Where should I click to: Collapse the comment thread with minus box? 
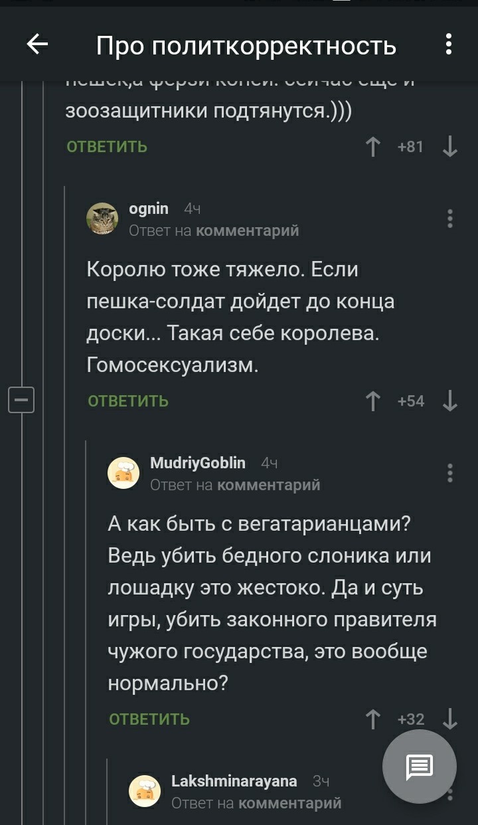21,400
